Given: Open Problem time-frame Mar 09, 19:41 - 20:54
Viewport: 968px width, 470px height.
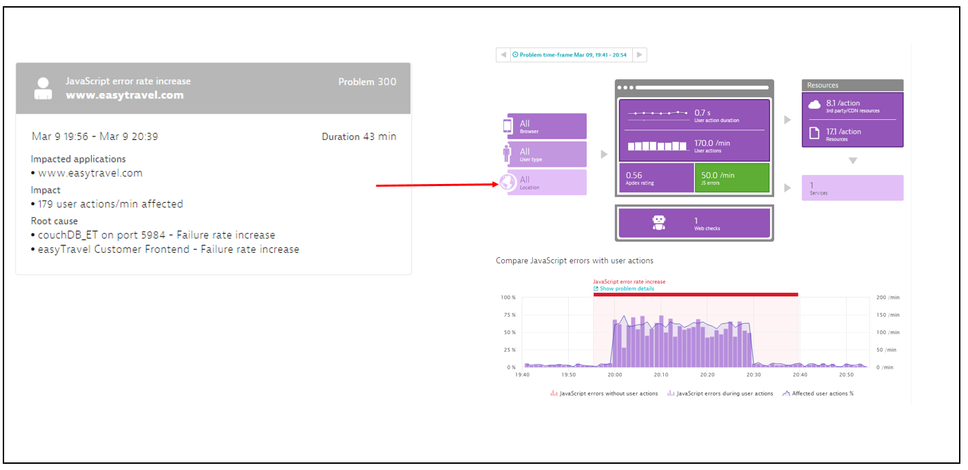Looking at the screenshot, I should point(572,54).
